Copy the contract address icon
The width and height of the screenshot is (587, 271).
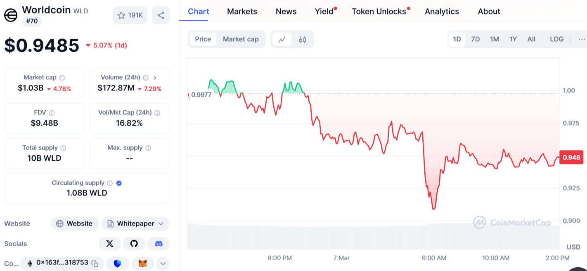pyautogui.click(x=95, y=263)
